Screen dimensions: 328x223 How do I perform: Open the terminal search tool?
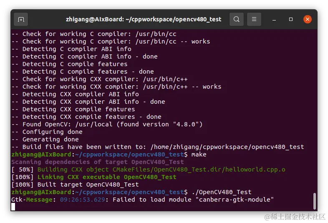tap(236, 19)
